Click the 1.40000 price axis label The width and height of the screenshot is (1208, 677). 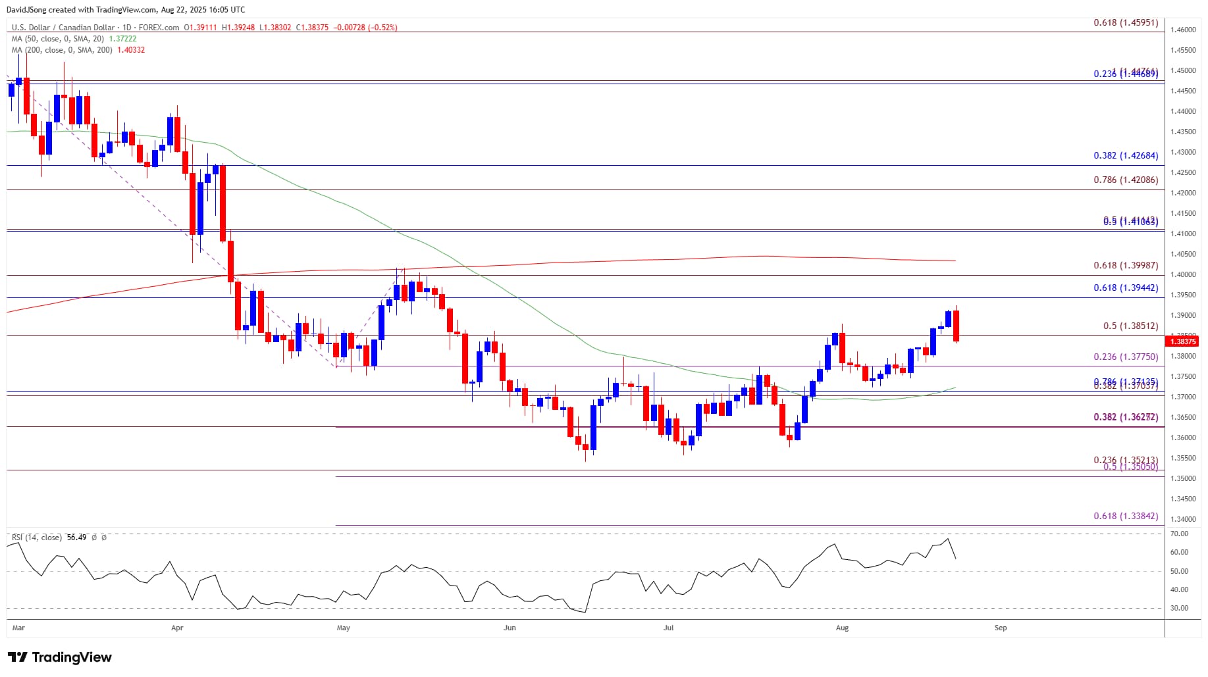pyautogui.click(x=1182, y=274)
